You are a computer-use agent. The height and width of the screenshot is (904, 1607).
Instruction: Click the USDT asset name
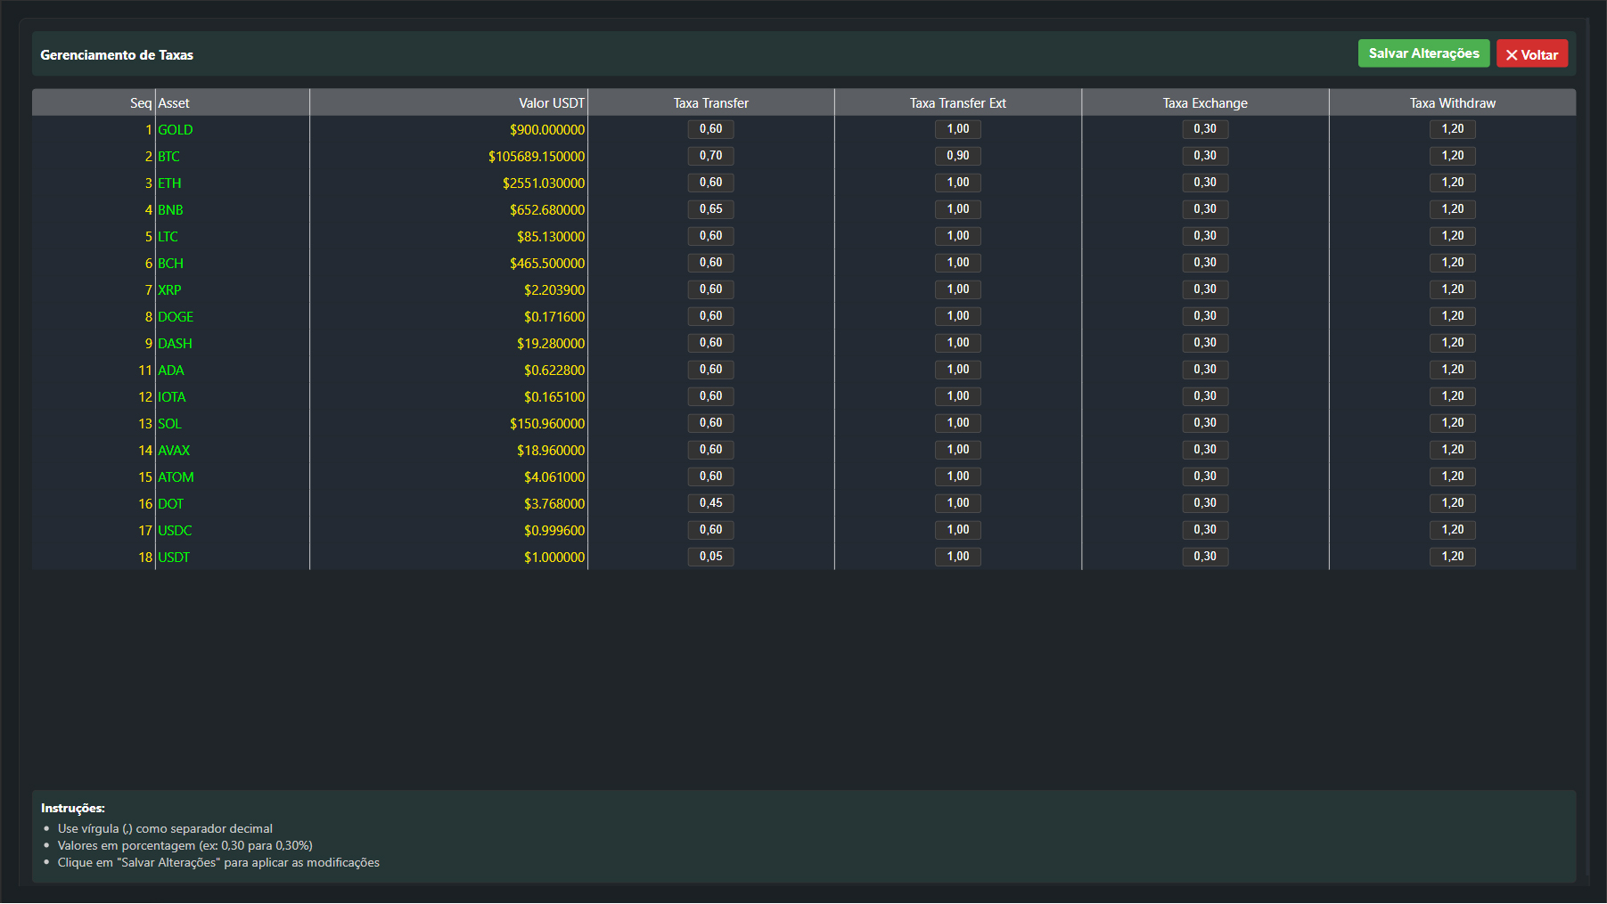(174, 558)
